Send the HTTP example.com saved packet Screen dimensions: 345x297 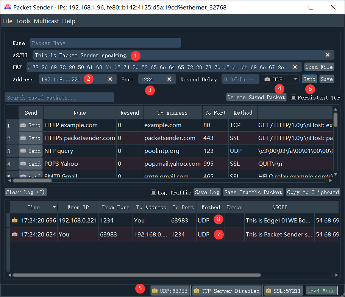click(31, 125)
